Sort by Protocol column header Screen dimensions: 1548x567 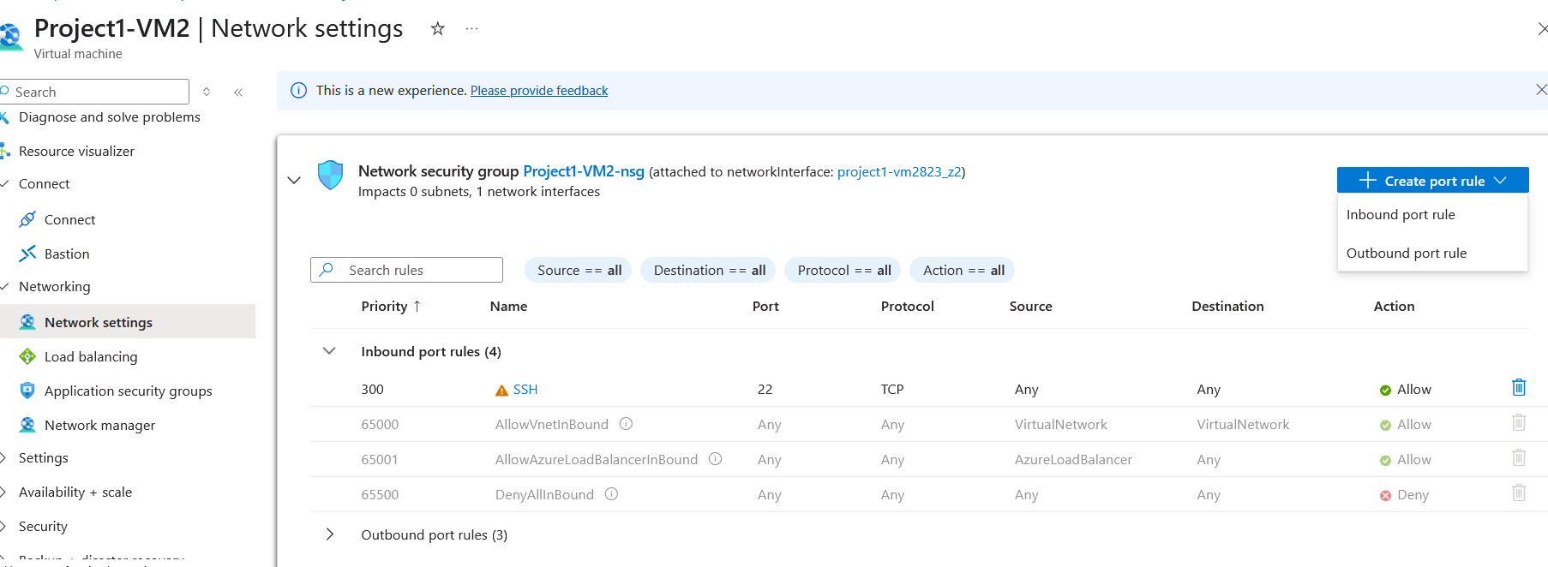(907, 306)
